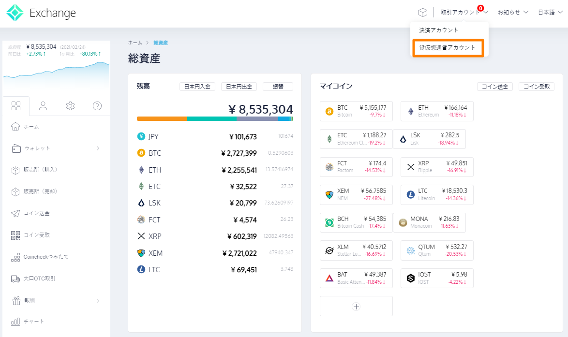Click the QR code receive icon
Screen dimensions: 568x337
point(15,235)
